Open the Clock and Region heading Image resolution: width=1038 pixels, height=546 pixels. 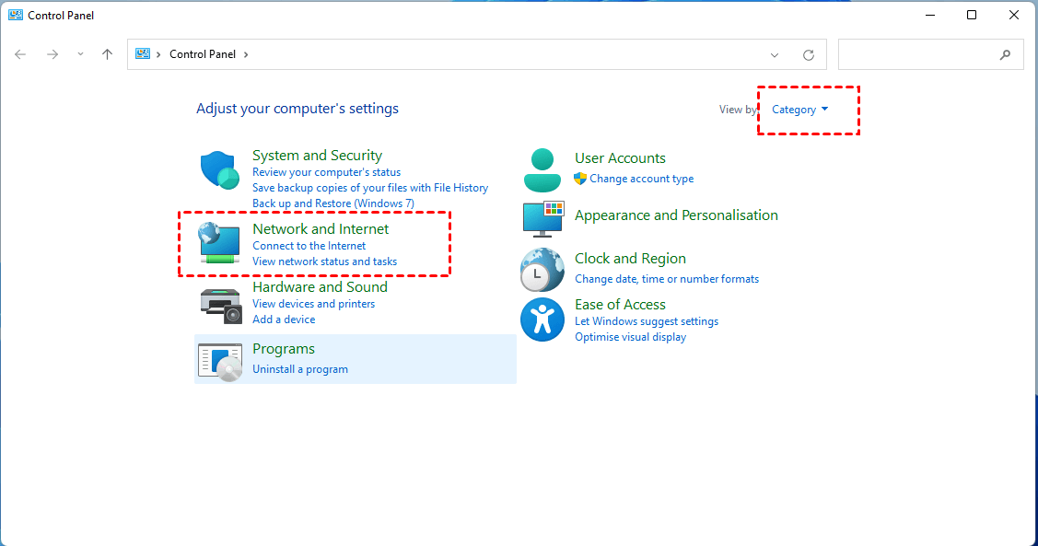(x=630, y=259)
